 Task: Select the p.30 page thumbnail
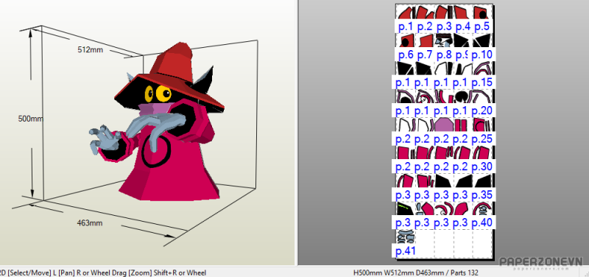pos(482,159)
